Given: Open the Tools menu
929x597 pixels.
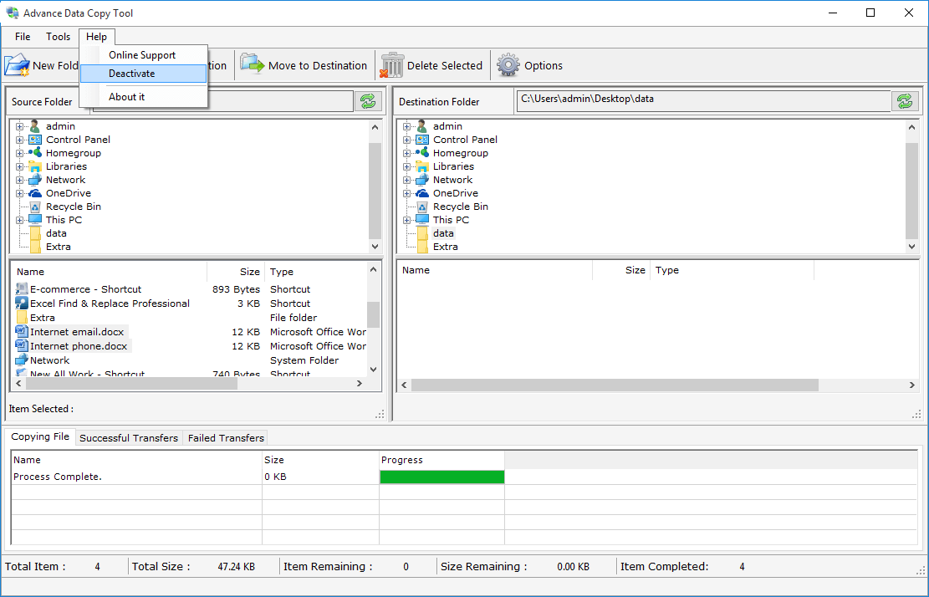Looking at the screenshot, I should (x=59, y=37).
